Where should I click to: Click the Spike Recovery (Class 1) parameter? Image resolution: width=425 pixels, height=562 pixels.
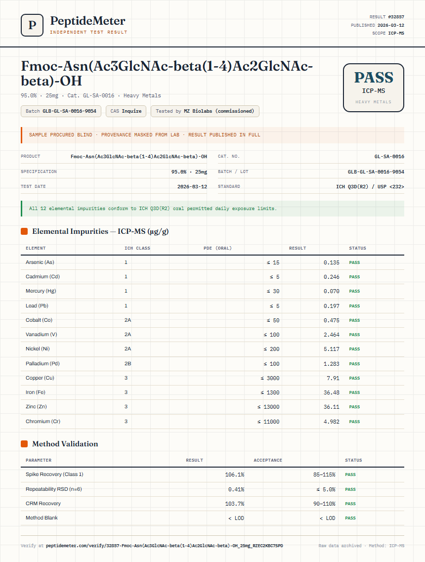point(54,474)
